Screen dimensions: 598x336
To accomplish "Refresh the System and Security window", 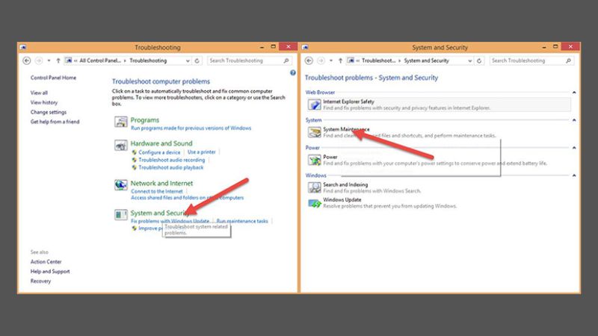I will (479, 60).
